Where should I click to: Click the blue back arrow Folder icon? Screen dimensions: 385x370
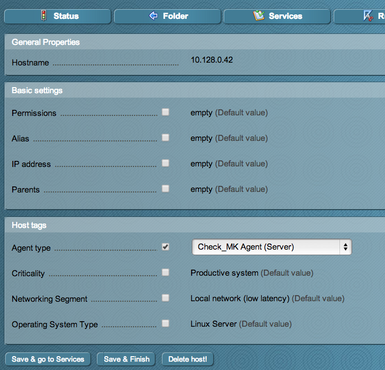[x=153, y=16]
